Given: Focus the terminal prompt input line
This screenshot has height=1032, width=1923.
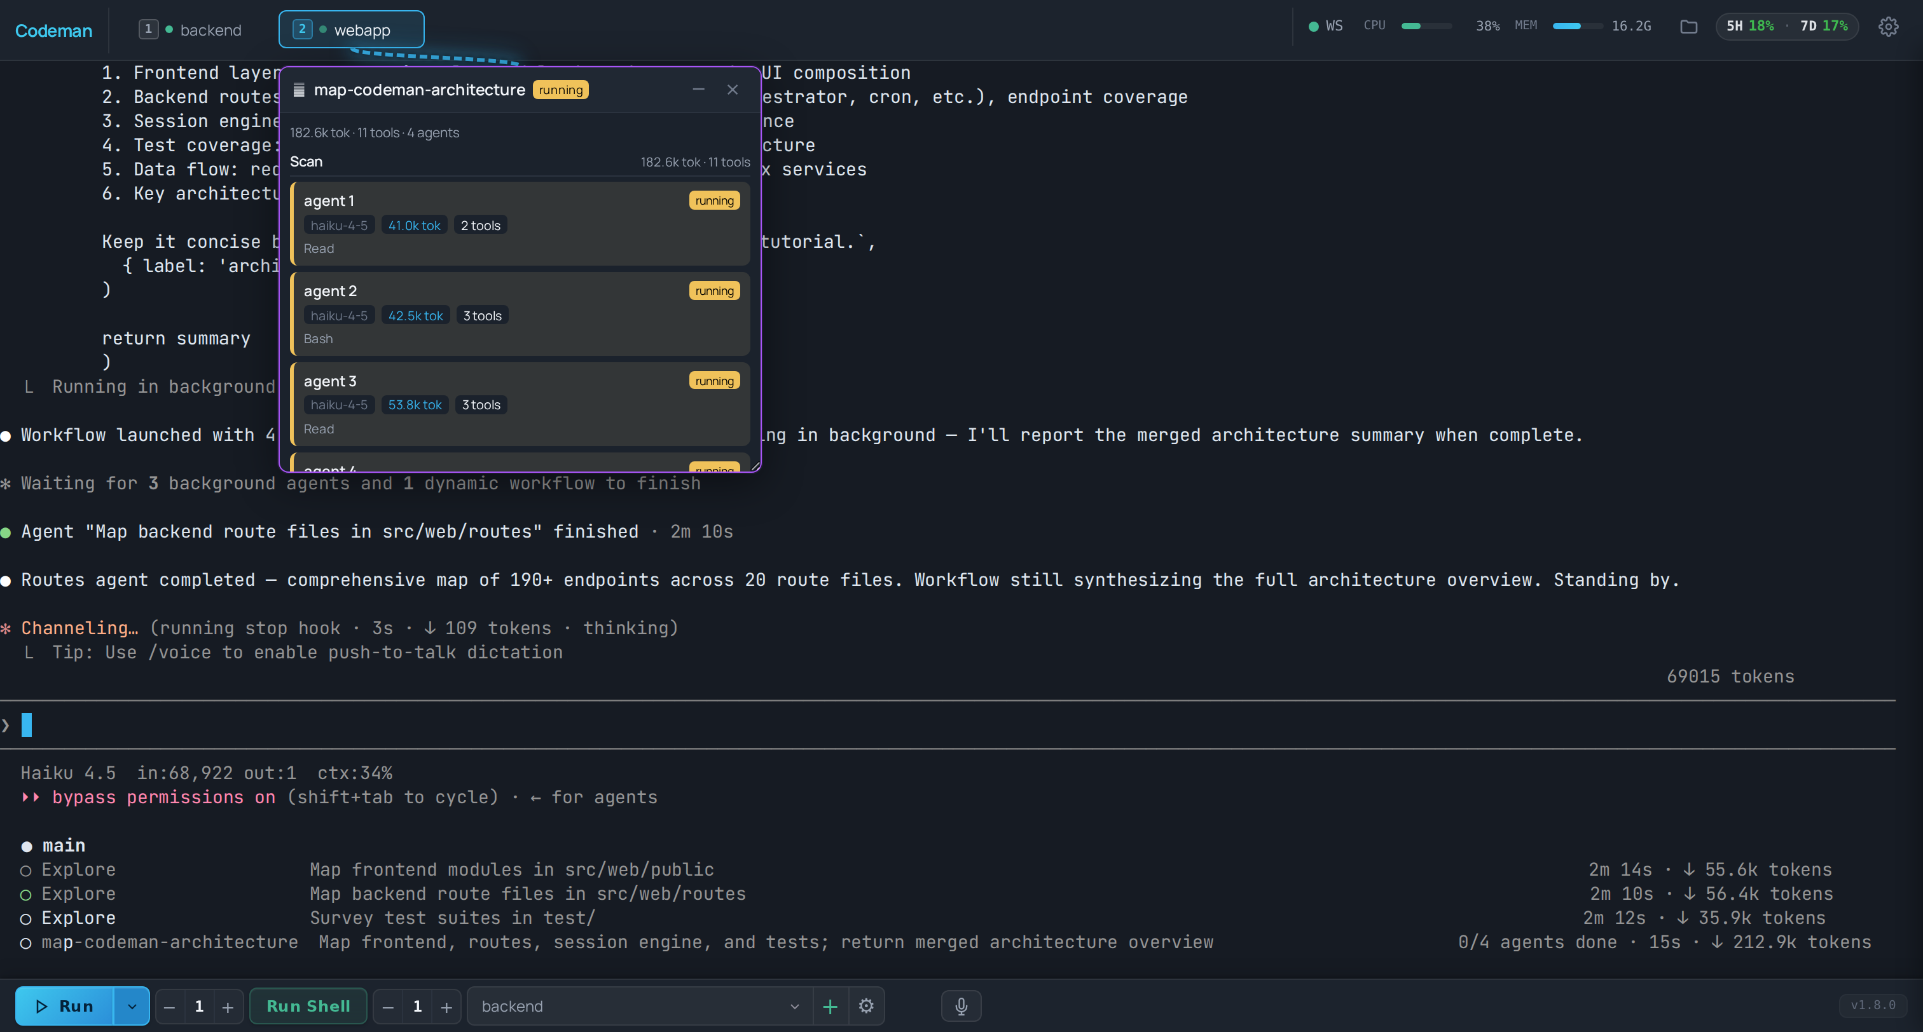Looking at the screenshot, I should pos(948,724).
